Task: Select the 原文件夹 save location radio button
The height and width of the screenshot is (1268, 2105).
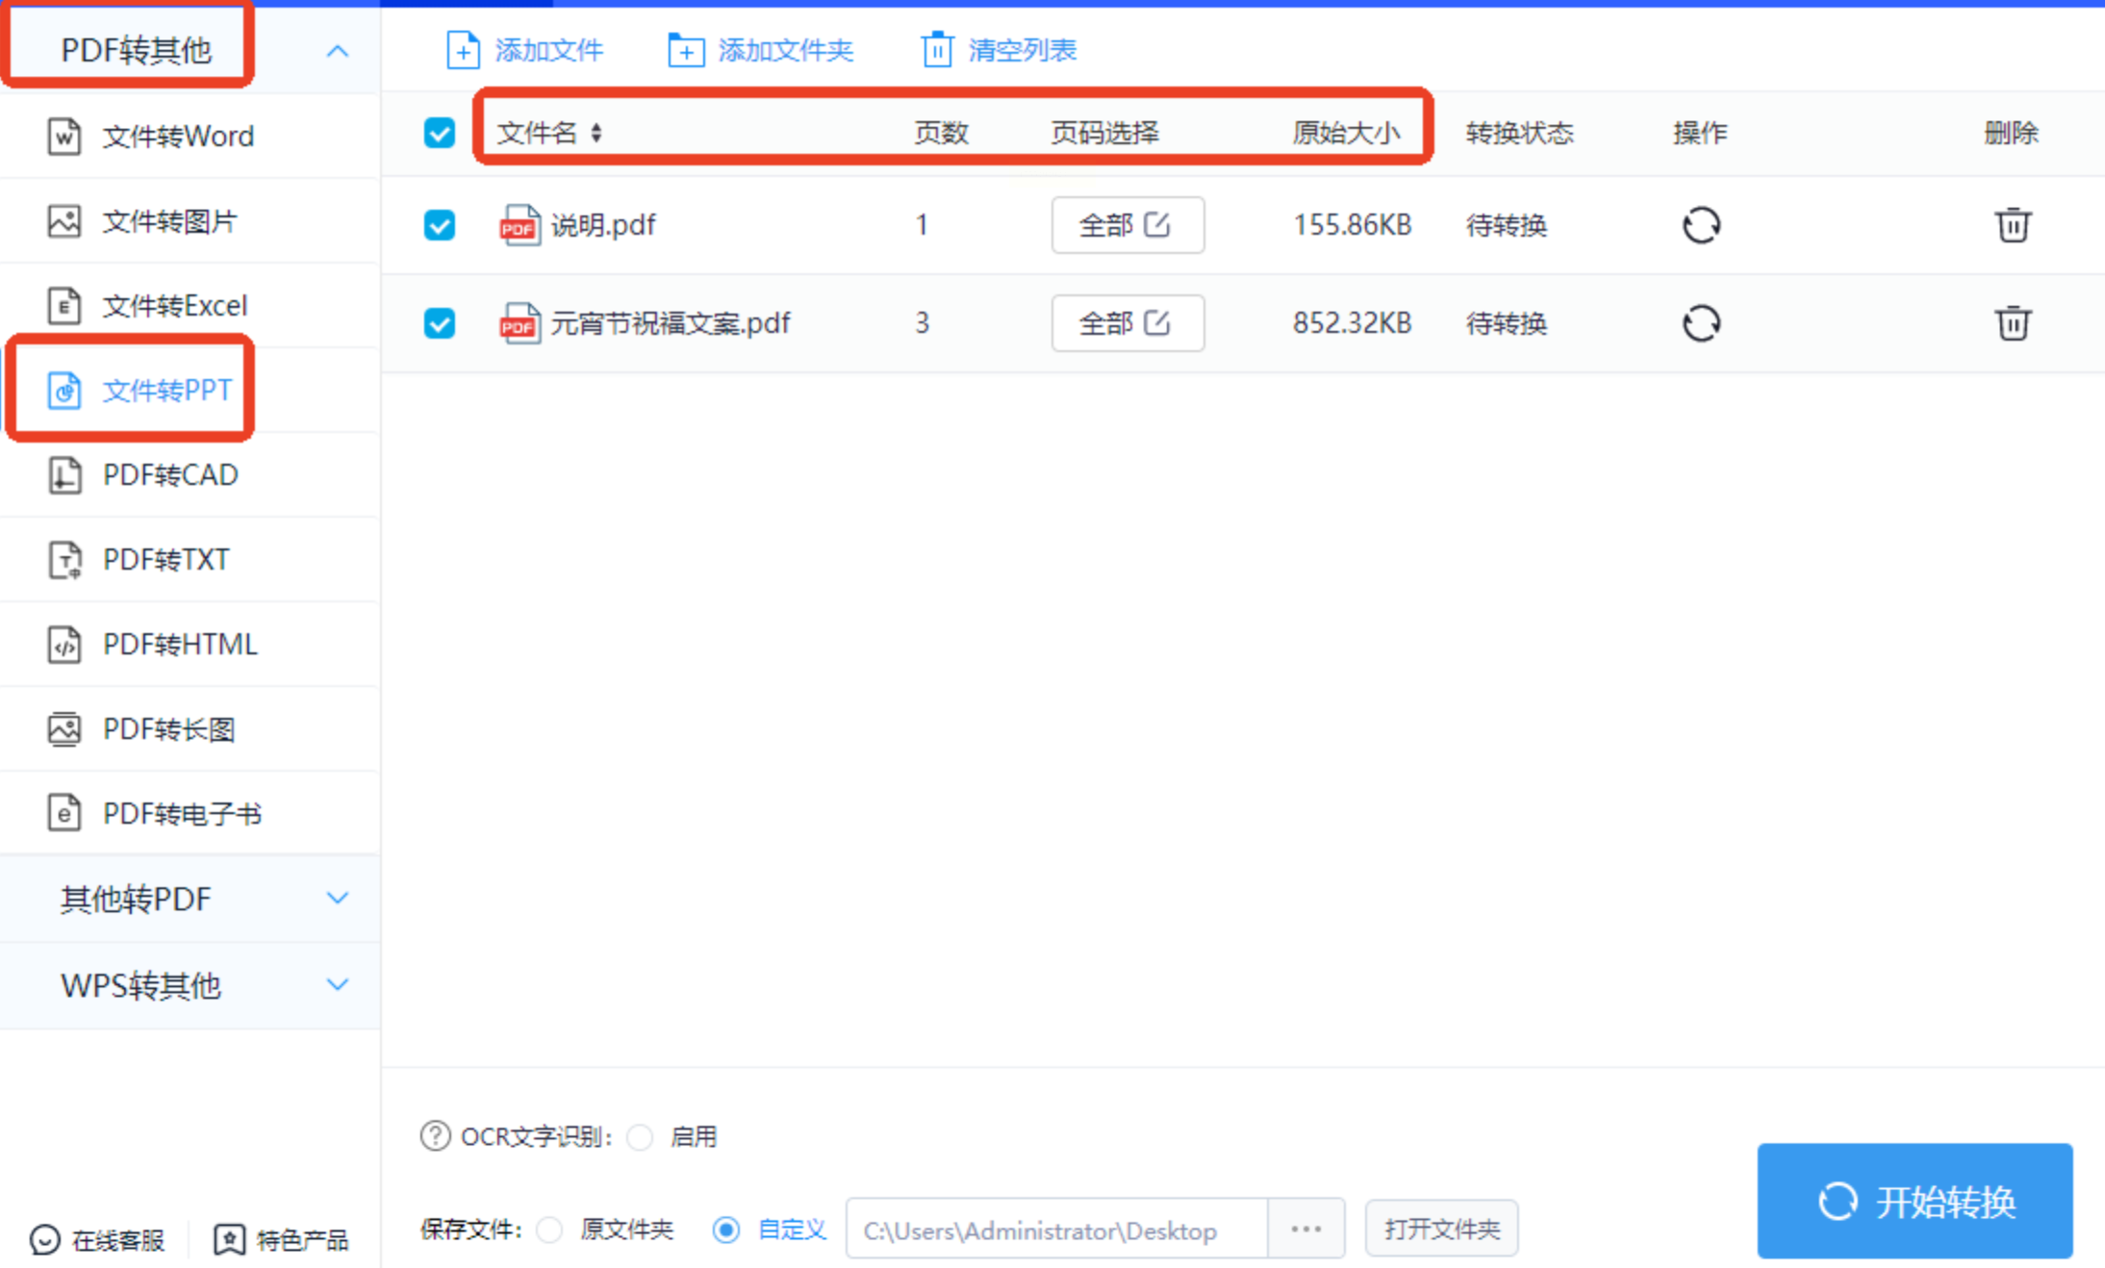Action: pos(549,1230)
